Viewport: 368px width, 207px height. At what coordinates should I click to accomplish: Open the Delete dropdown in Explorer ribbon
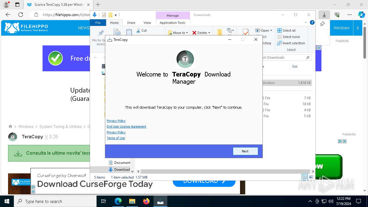click(201, 33)
